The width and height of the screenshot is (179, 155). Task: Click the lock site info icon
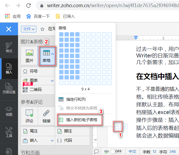[42, 6]
